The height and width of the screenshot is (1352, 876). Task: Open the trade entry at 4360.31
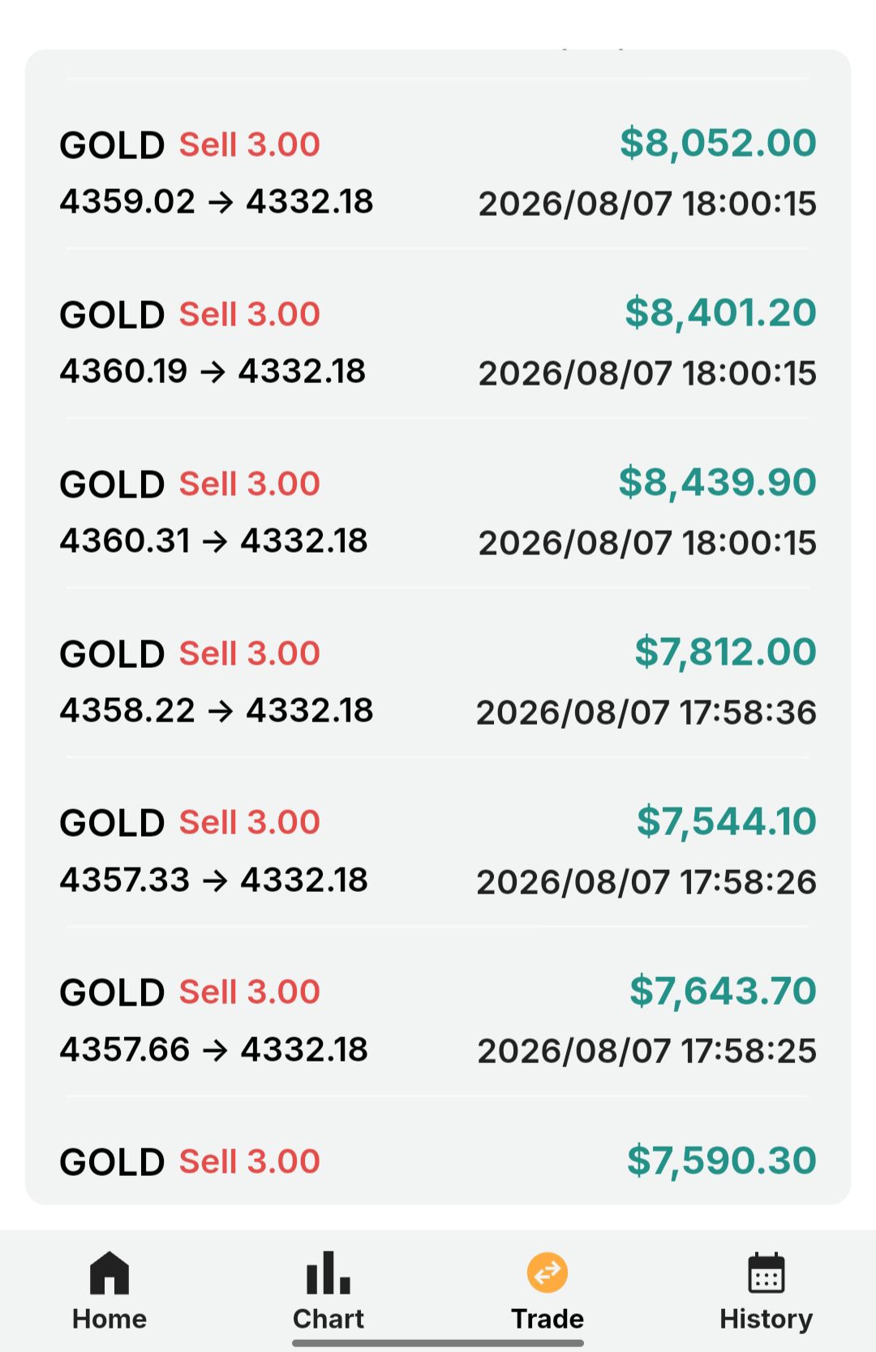click(x=438, y=511)
